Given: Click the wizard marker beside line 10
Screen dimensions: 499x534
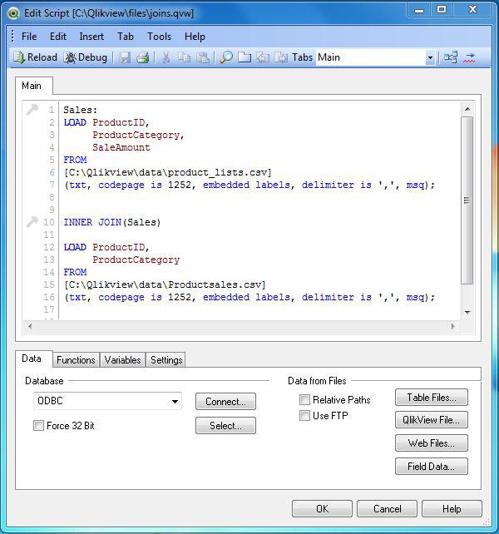Looking at the screenshot, I should coord(32,222).
